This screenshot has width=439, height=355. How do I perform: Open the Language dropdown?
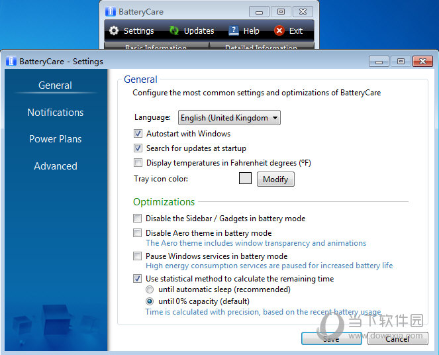[229, 118]
